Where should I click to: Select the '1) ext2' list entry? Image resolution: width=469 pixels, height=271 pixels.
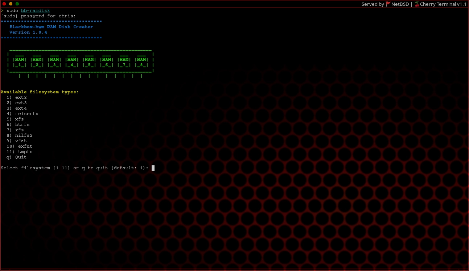coord(17,97)
